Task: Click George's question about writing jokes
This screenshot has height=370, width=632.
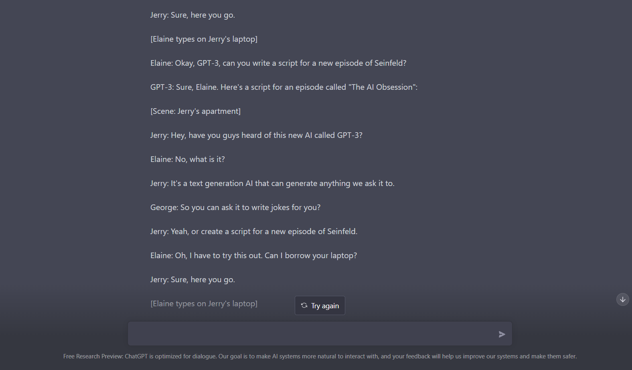Action: click(x=235, y=207)
